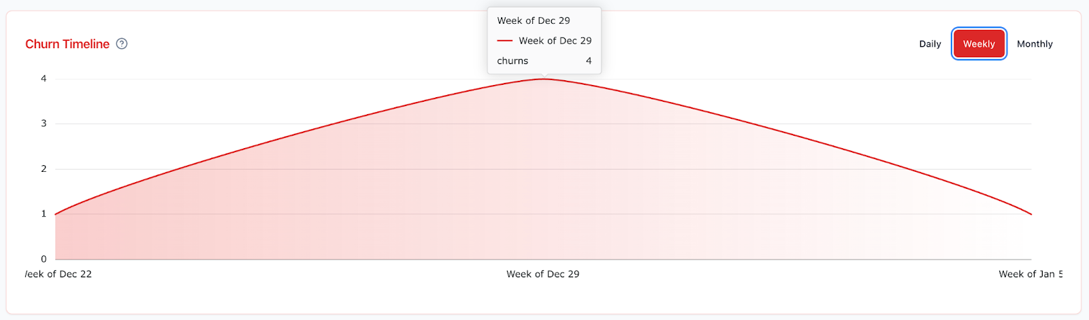This screenshot has height=320, width=1089.
Task: Switch the chart to Monthly view
Action: coord(1035,44)
